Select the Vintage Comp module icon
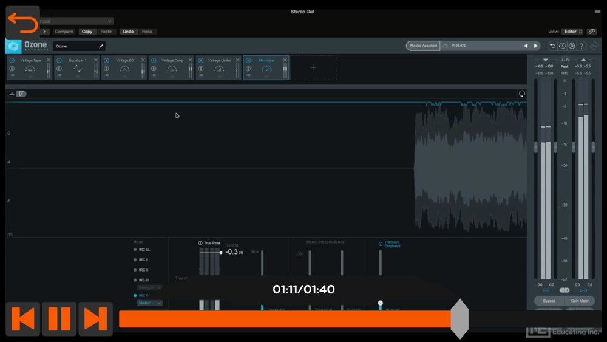Image resolution: width=607 pixels, height=342 pixels. (x=172, y=69)
